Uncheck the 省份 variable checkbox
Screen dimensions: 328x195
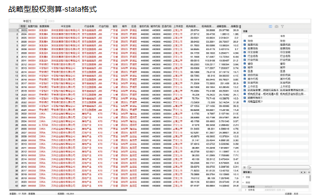click(x=245, y=63)
